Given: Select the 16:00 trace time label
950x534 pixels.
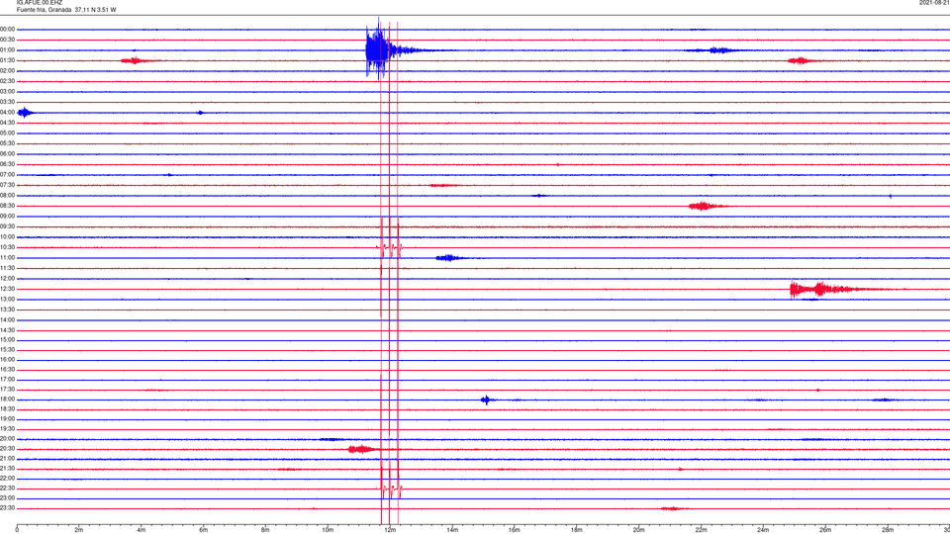Looking at the screenshot, I should point(8,360).
